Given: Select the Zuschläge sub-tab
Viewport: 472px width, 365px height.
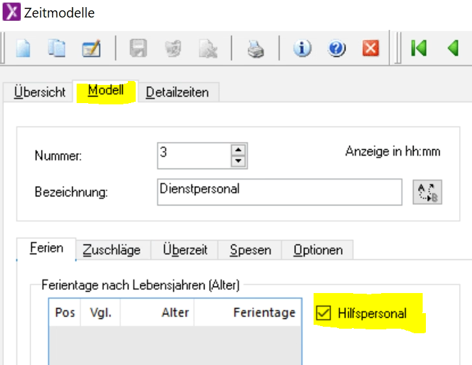Looking at the screenshot, I should 111,250.
